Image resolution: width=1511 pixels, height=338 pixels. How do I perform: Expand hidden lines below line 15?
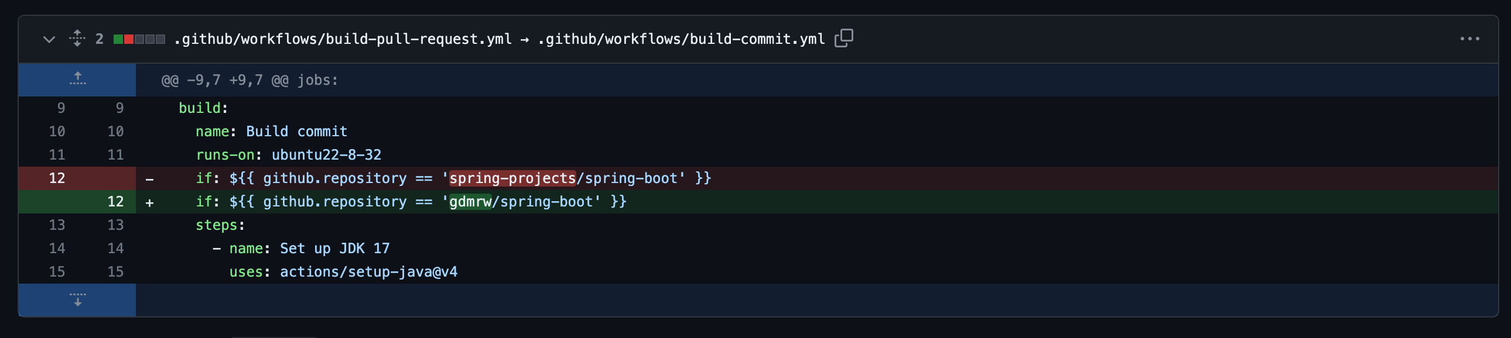coord(77,300)
